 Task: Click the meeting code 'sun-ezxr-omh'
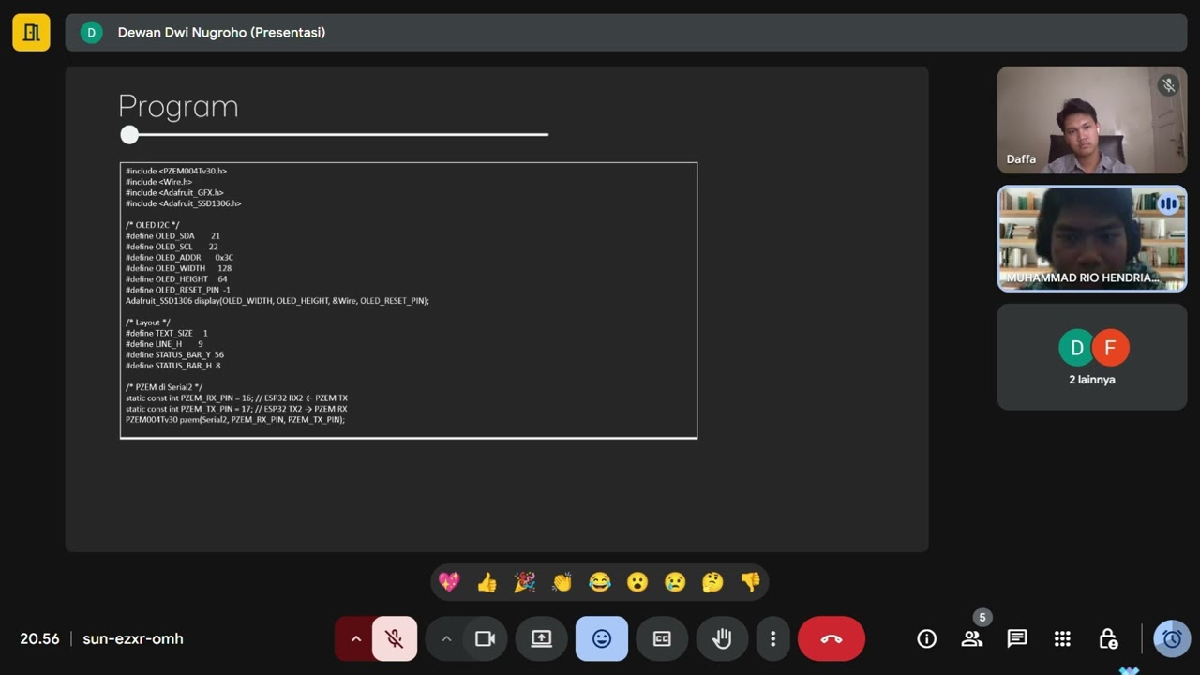(x=133, y=639)
